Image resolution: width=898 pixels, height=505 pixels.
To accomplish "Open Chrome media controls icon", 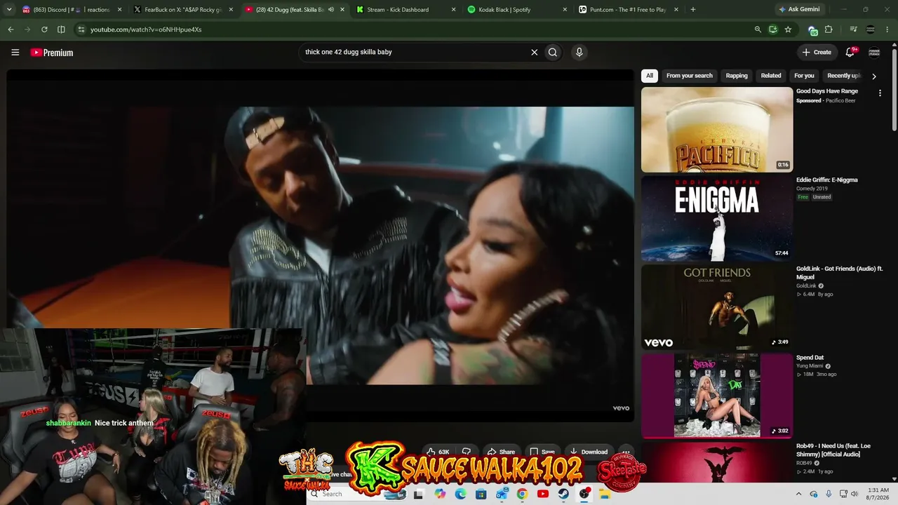I will 853,29.
